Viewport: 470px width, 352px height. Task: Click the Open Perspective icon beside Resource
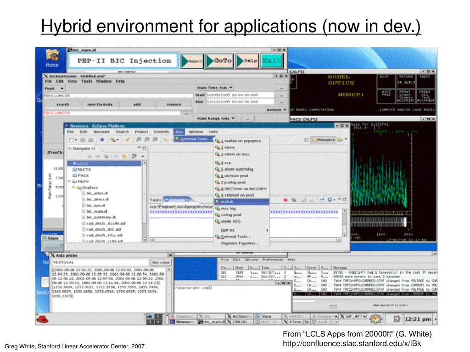click(x=306, y=140)
